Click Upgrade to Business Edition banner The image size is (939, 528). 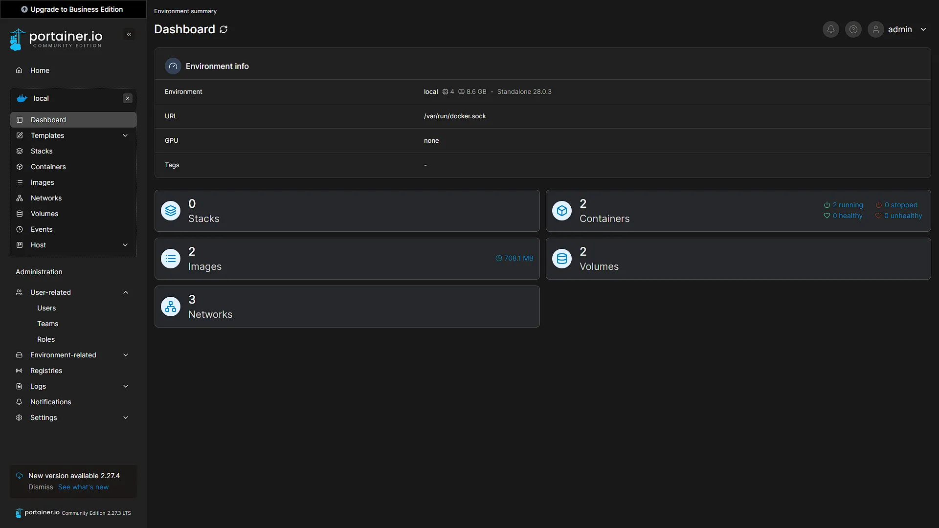[x=73, y=9]
